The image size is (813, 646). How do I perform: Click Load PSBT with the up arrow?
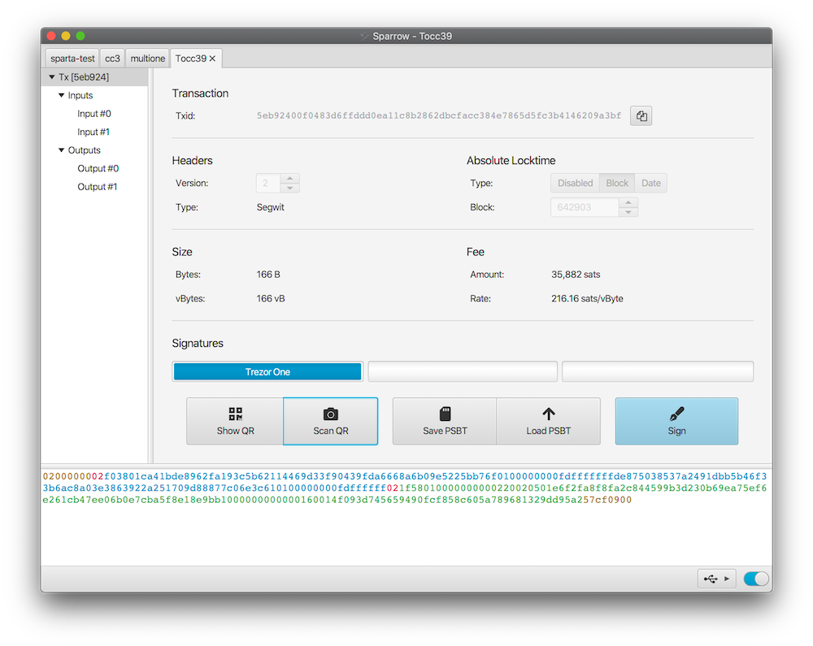(548, 421)
